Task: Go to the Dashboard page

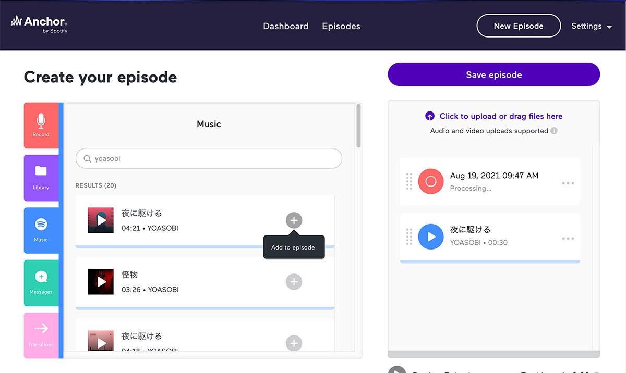Action: (286, 26)
